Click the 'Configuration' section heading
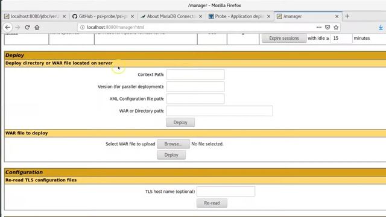 pyautogui.click(x=24, y=172)
